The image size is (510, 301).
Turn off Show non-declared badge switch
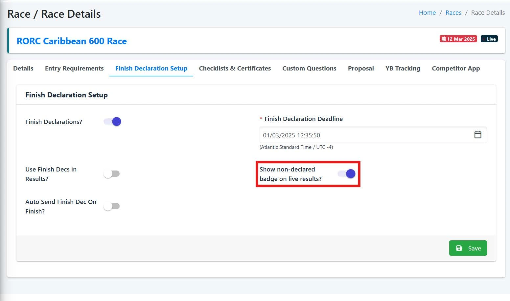click(x=347, y=174)
